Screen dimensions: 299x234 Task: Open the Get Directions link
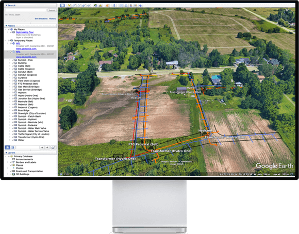click(41, 19)
